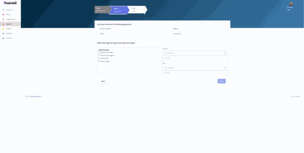Click the Settings gear icon
This screenshot has height=153, width=304.
point(3,34)
